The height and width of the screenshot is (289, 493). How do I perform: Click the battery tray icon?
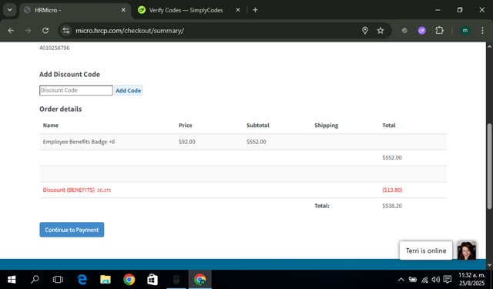413,280
